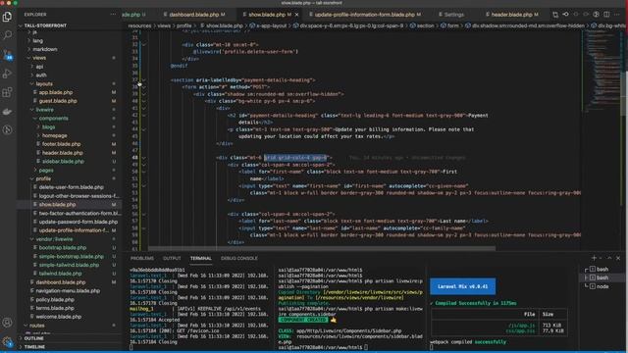Open the OUTPUT panel tab

click(x=172, y=258)
